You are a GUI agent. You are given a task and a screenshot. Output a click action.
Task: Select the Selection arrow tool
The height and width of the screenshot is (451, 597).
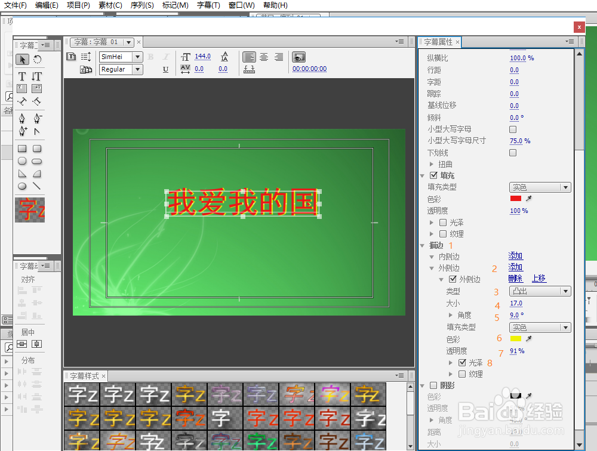[x=22, y=60]
